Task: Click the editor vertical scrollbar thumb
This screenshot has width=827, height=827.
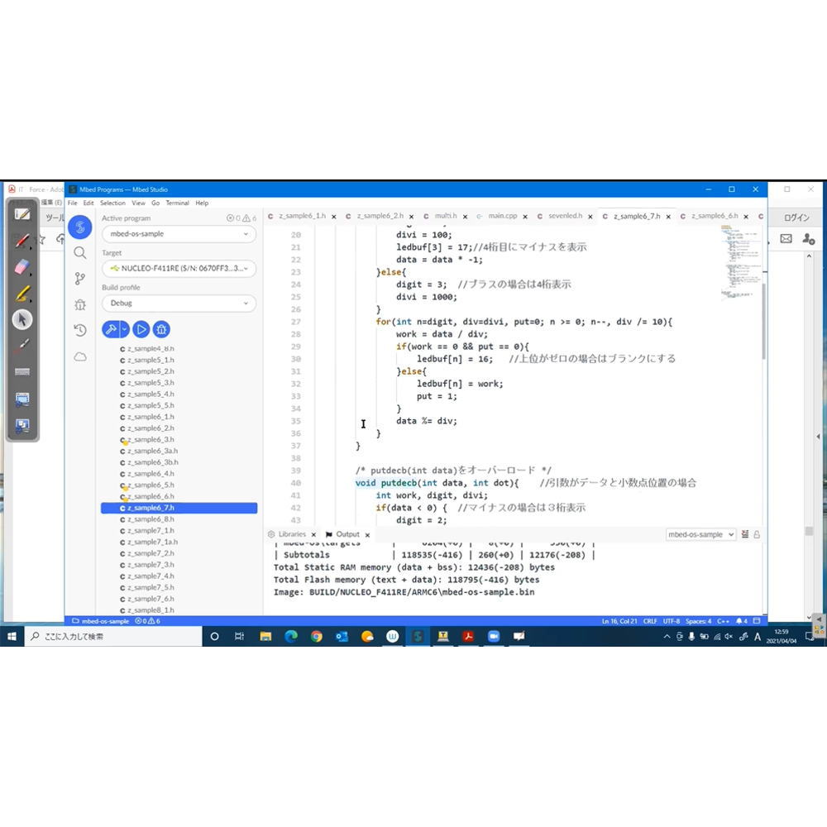Action: pyautogui.click(x=763, y=321)
